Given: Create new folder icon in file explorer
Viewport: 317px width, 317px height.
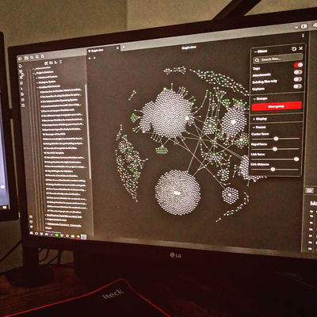Looking at the screenshot, I should click(51, 63).
